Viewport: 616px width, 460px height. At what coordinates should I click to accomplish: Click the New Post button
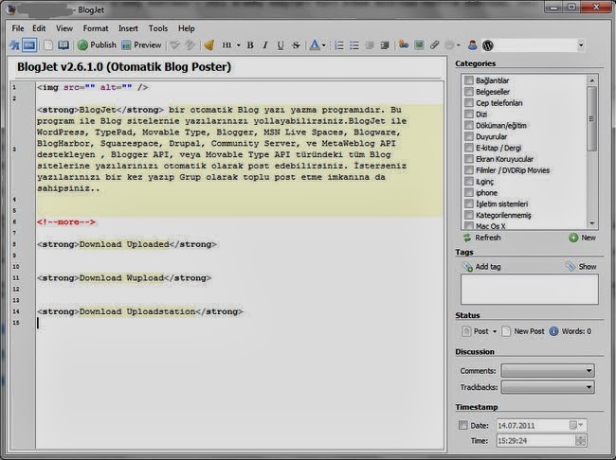coord(524,331)
